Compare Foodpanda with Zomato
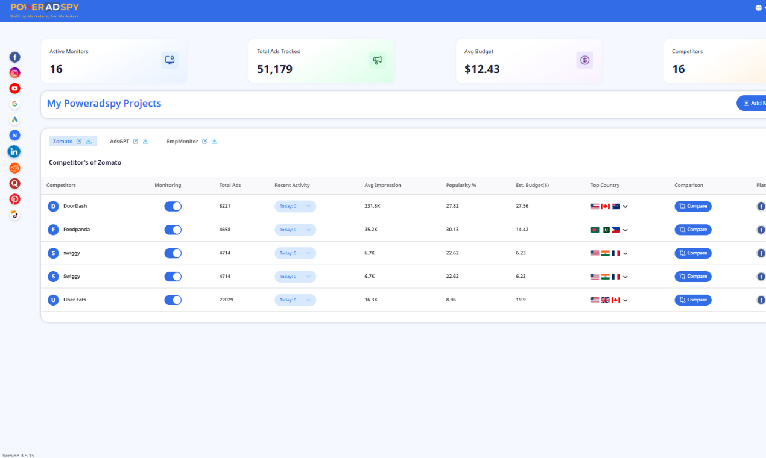The image size is (766, 458). (x=692, y=230)
